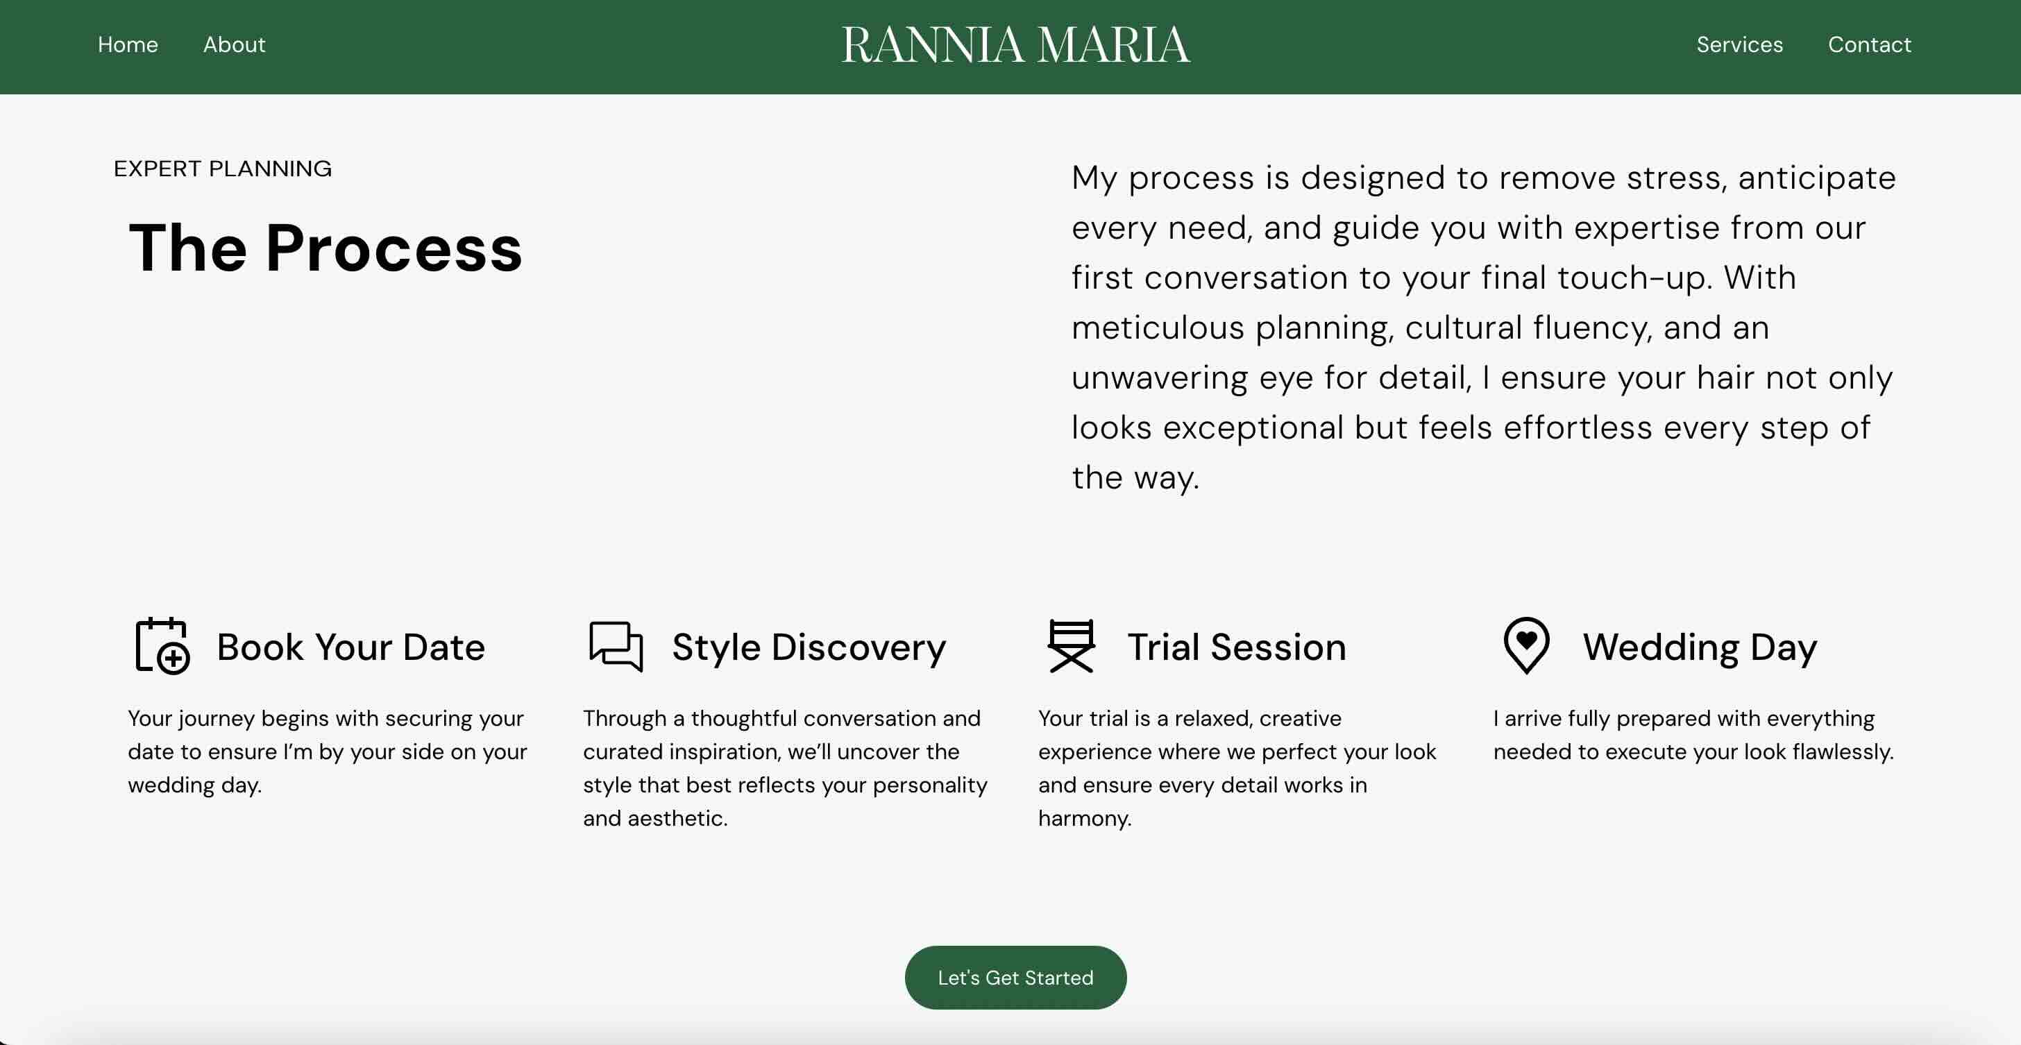Screen dimensions: 2021x1045
Task: Open the Services page
Action: 1739,44
